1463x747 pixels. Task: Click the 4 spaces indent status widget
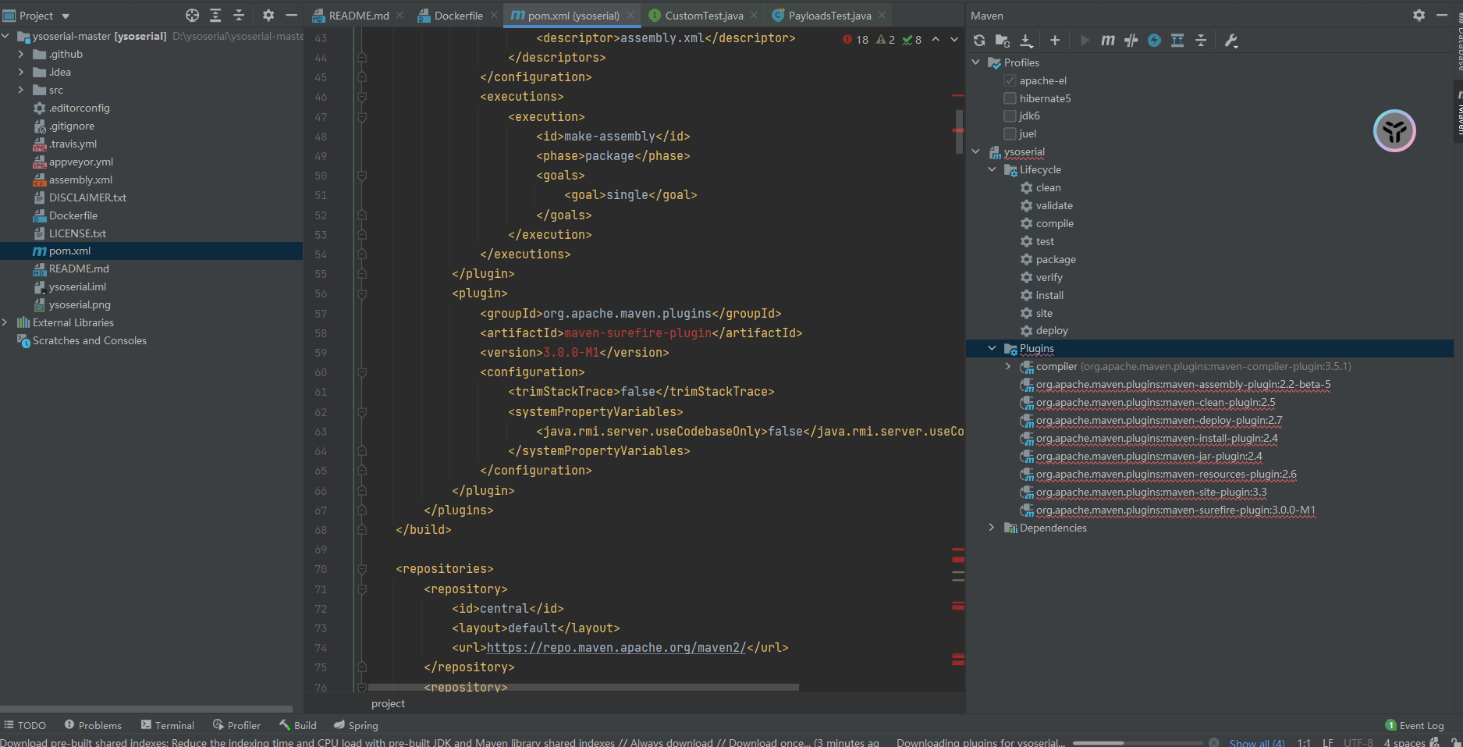tap(1404, 742)
